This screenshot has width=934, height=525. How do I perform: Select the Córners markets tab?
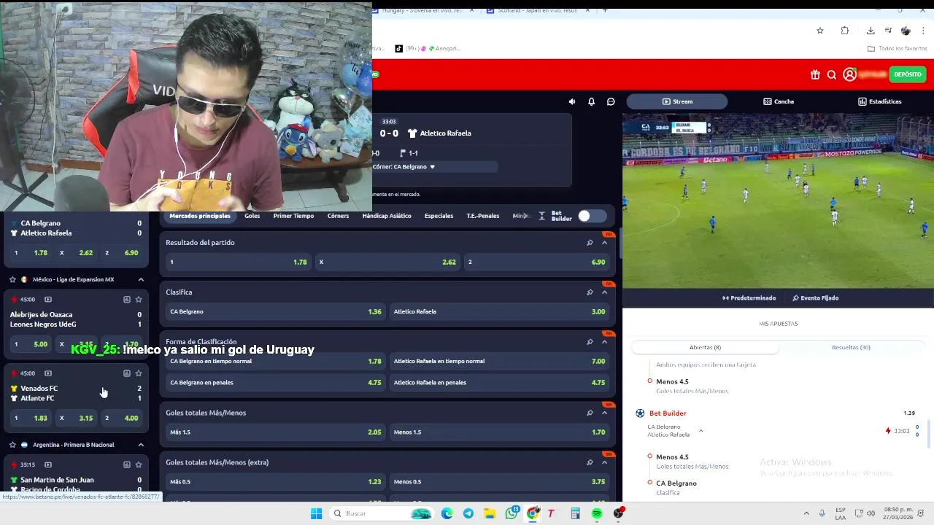tap(338, 216)
